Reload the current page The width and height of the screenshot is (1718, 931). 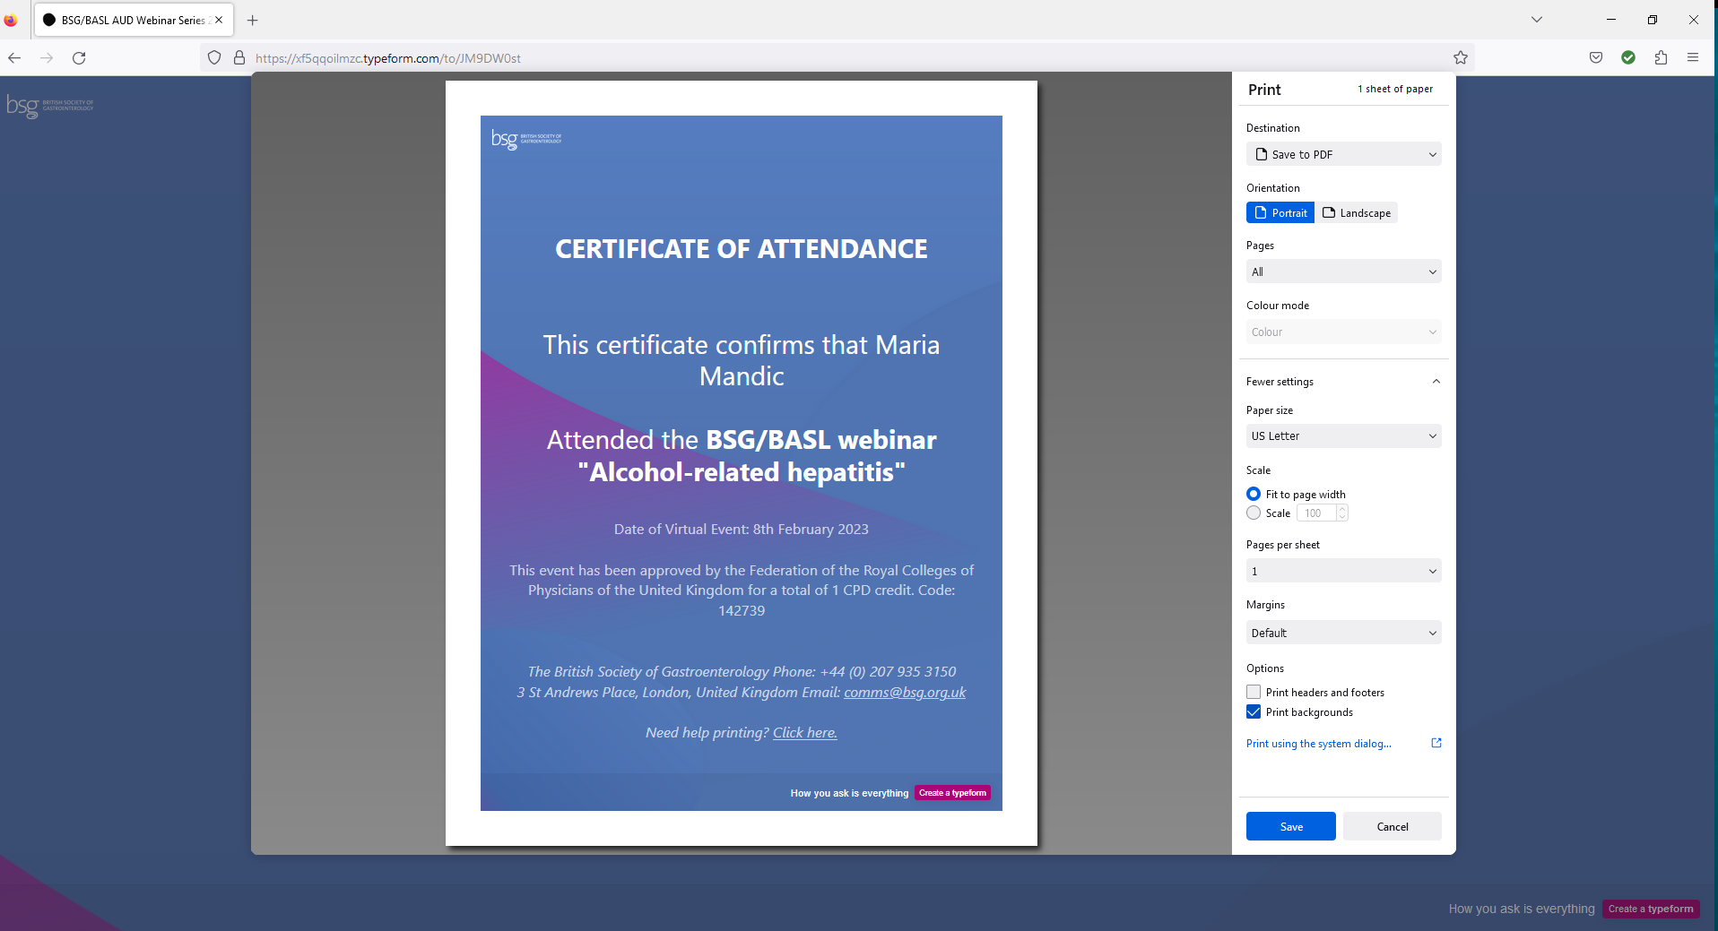[79, 58]
